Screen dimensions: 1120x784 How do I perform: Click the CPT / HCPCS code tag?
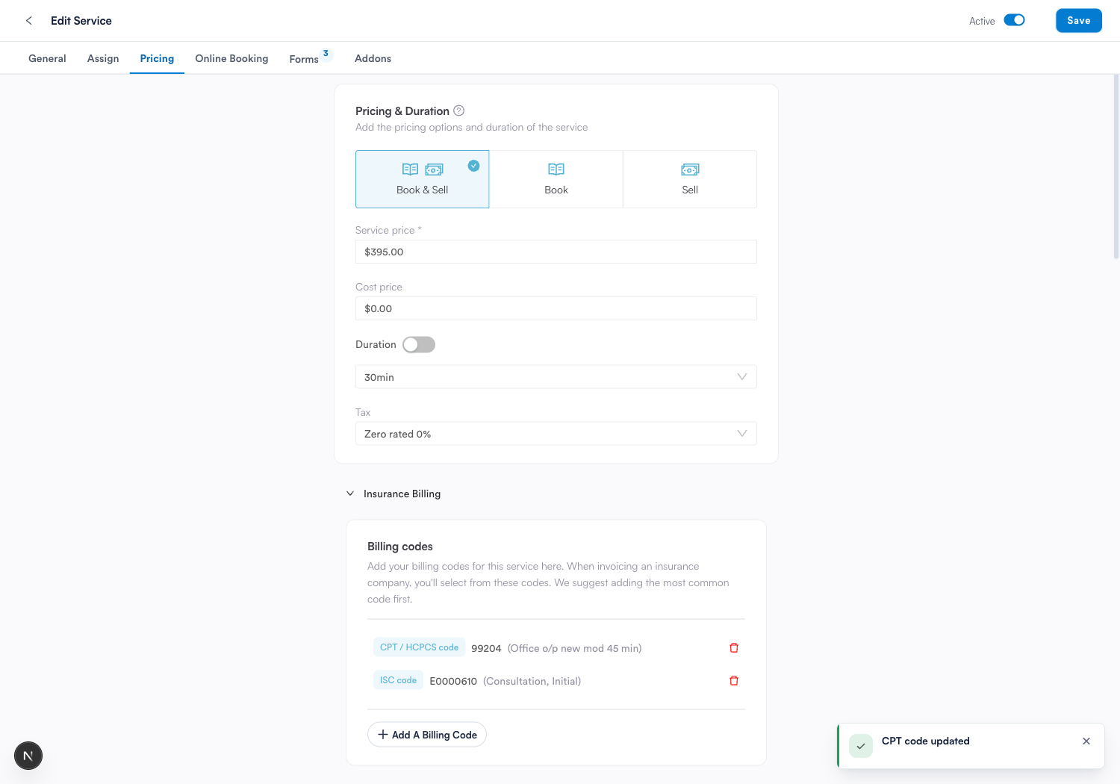419,647
